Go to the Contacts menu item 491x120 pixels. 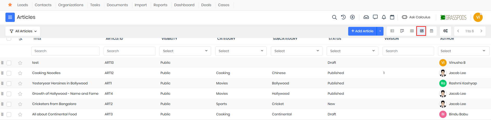click(43, 5)
